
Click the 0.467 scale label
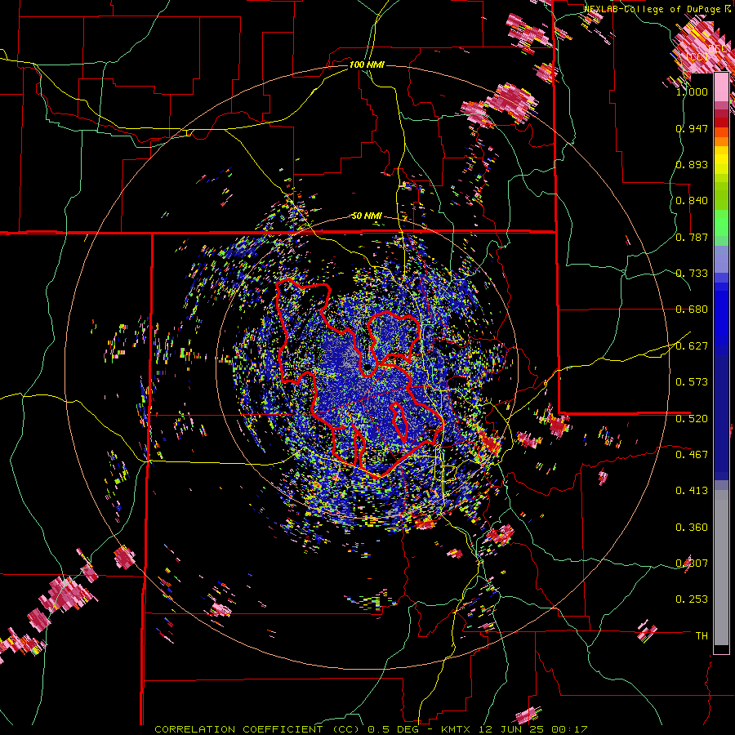[692, 455]
